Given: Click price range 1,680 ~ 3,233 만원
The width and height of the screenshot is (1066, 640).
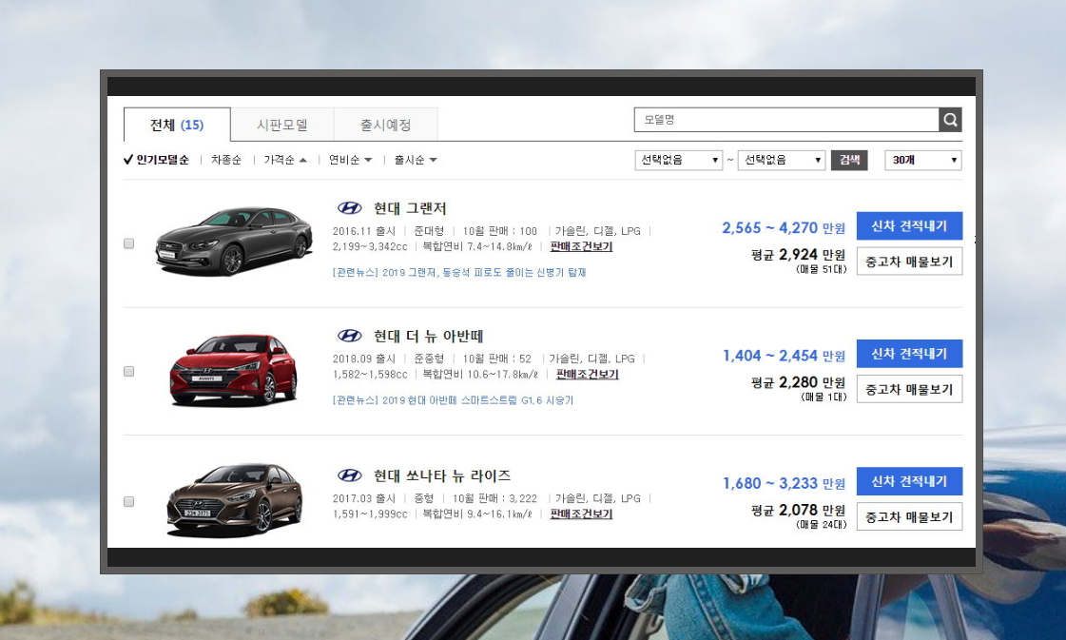Looking at the screenshot, I should click(x=784, y=484).
